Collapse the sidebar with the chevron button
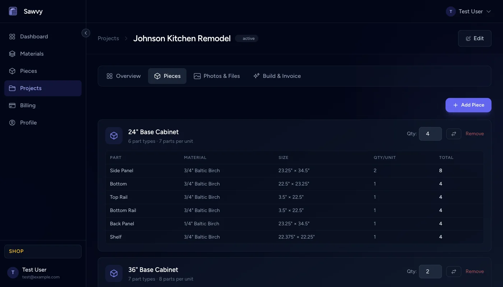This screenshot has height=287, width=503. 86,33
